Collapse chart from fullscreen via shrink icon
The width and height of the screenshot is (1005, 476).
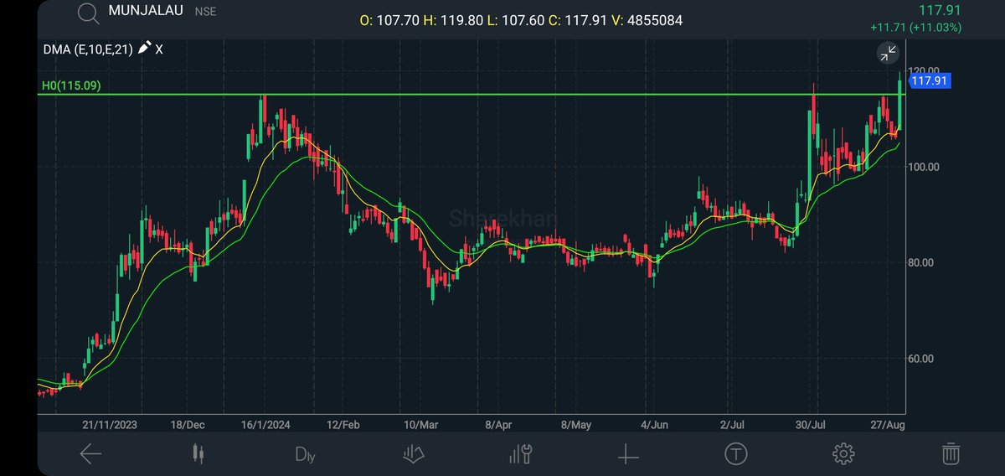(887, 54)
